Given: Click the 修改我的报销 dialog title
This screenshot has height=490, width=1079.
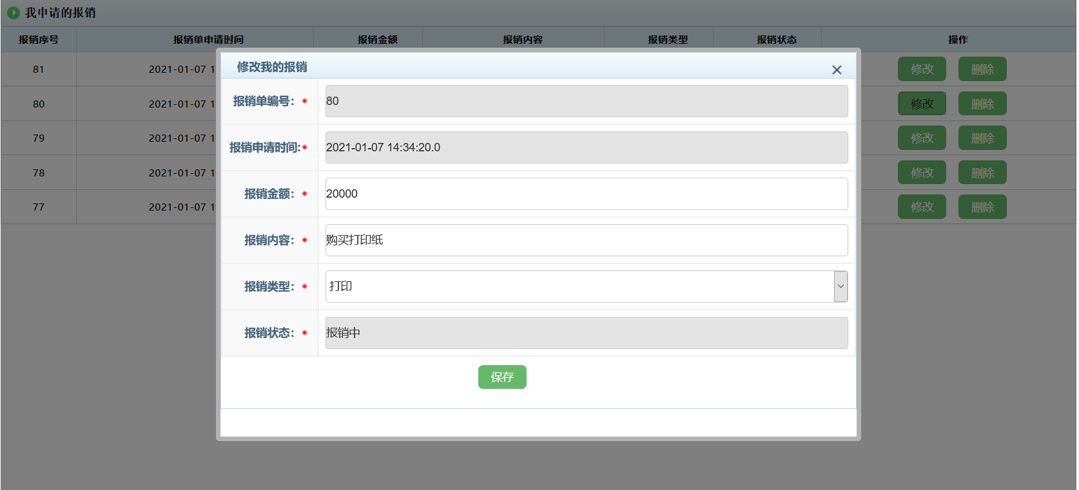Looking at the screenshot, I should (x=272, y=67).
